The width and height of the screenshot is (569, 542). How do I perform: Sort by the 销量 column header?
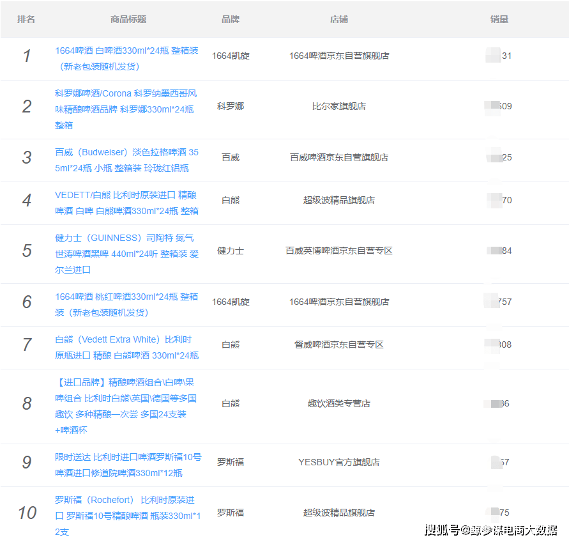[x=499, y=19]
